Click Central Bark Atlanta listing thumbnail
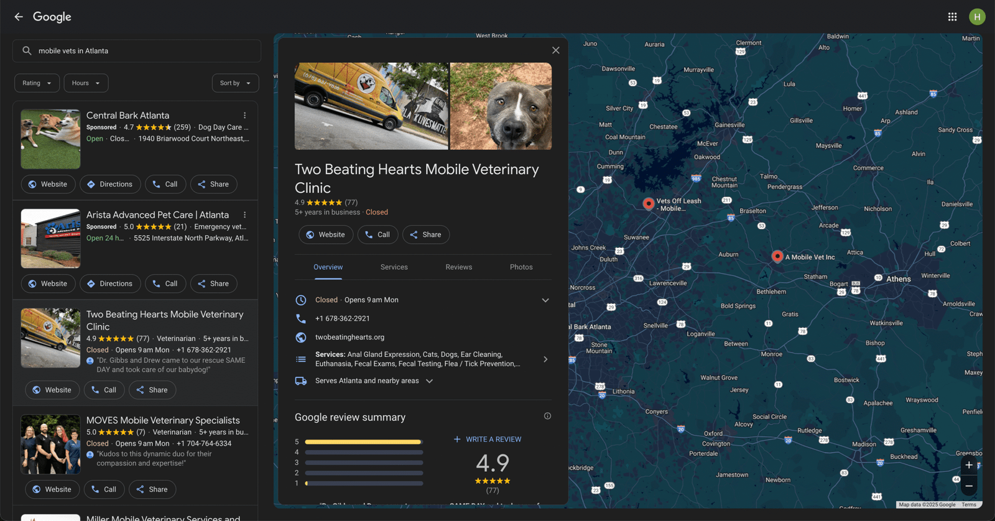Image resolution: width=995 pixels, height=521 pixels. point(50,139)
